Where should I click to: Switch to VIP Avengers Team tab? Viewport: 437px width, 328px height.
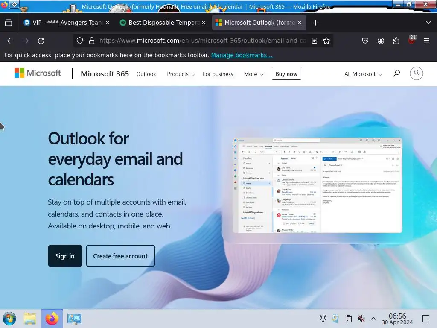point(67,23)
